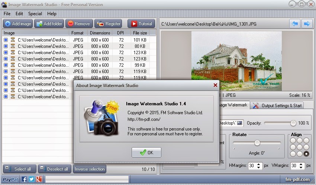The image size is (316, 185).
Task: Click hourglass icon in the 99 KB row
Action: click(x=13, y=65)
